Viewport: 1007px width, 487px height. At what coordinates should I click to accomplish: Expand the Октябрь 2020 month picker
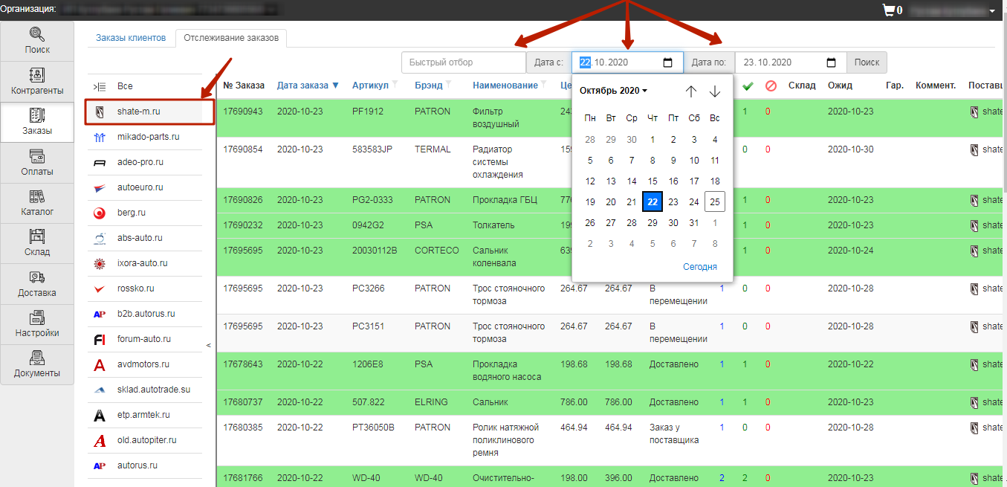613,91
